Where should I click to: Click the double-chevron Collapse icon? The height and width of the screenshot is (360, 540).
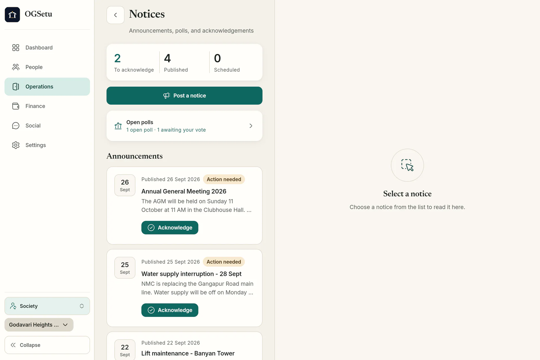tap(13, 345)
